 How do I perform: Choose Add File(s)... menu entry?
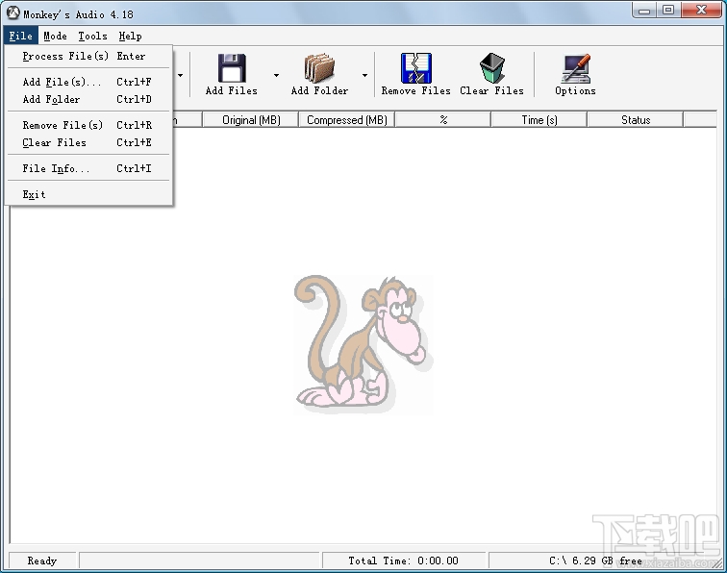tap(88, 82)
